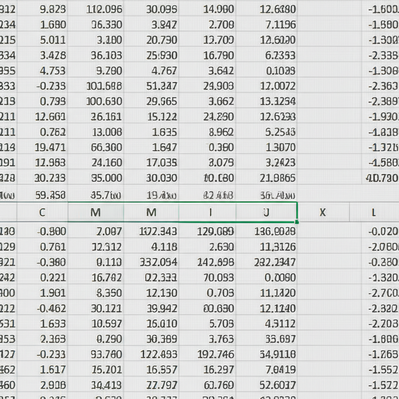Select the cell showing 36.330
This screenshot has height=399, width=399.
point(96,25)
